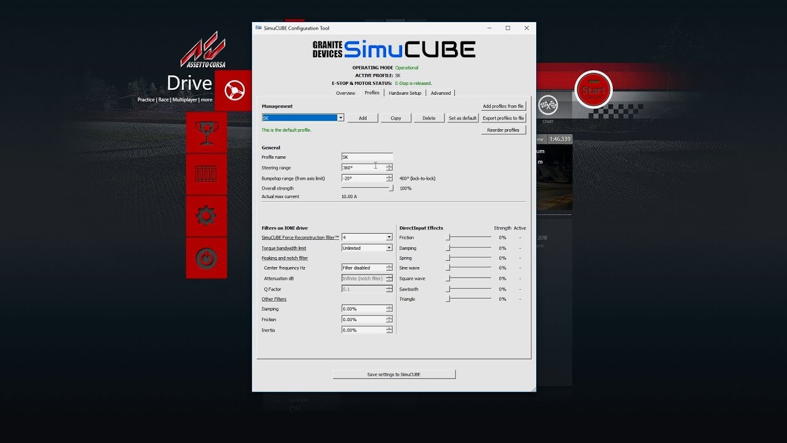The width and height of the screenshot is (787, 443).
Task: Click the power exit icon in Assetto Corsa
Action: 206,258
